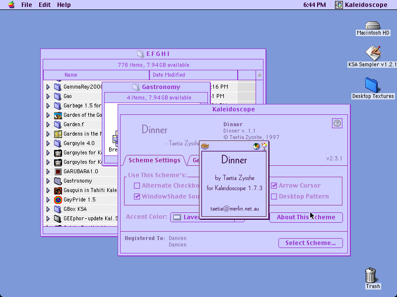Expand the Garden.f disclosure triangle
This screenshot has height=297, width=397.
(x=48, y=125)
